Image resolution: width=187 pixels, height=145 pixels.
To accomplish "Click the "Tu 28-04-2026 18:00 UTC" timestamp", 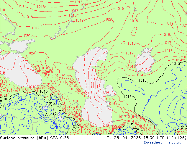I will [136, 138].
